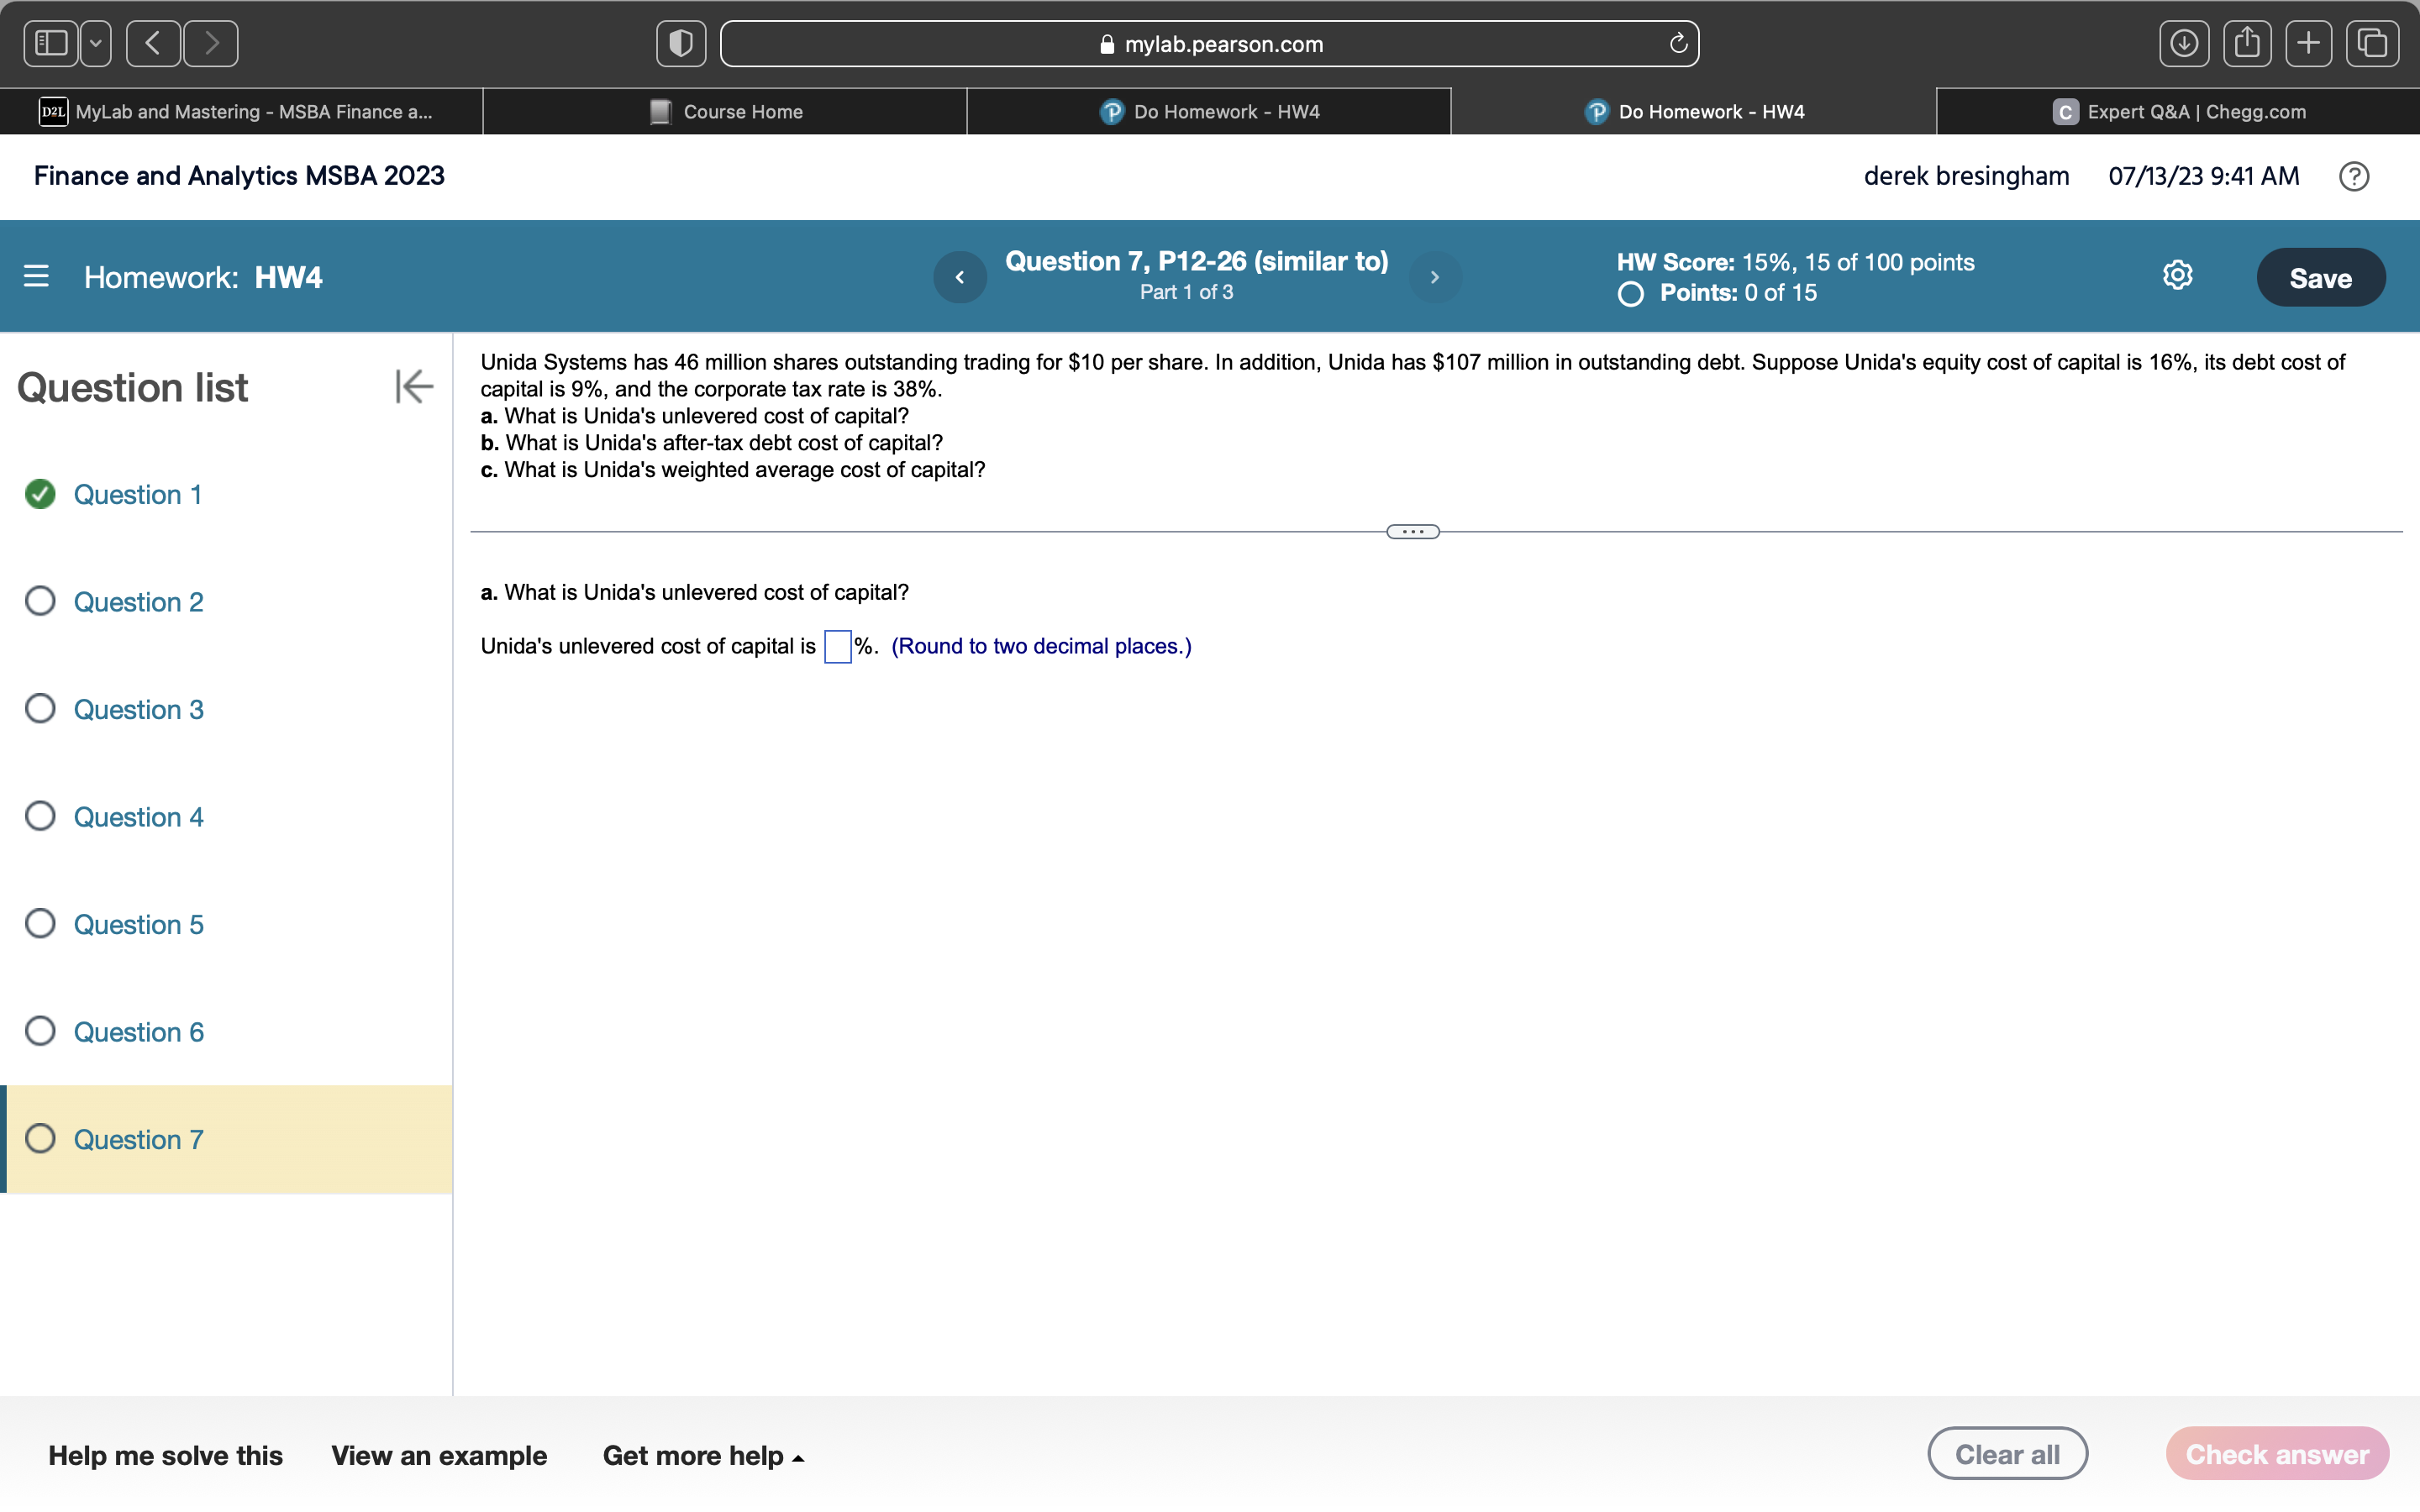Navigate to previous question using arrow
This screenshot has height=1512, width=2420.
tap(960, 276)
